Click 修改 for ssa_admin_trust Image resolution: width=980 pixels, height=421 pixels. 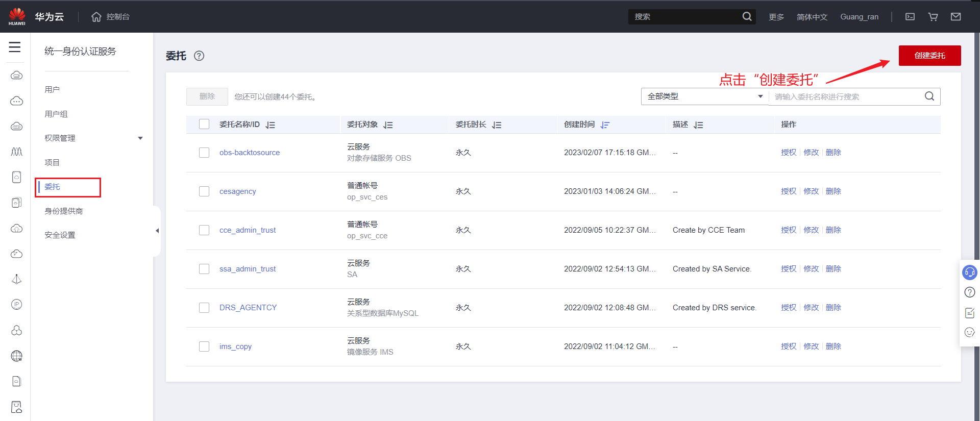click(x=811, y=269)
